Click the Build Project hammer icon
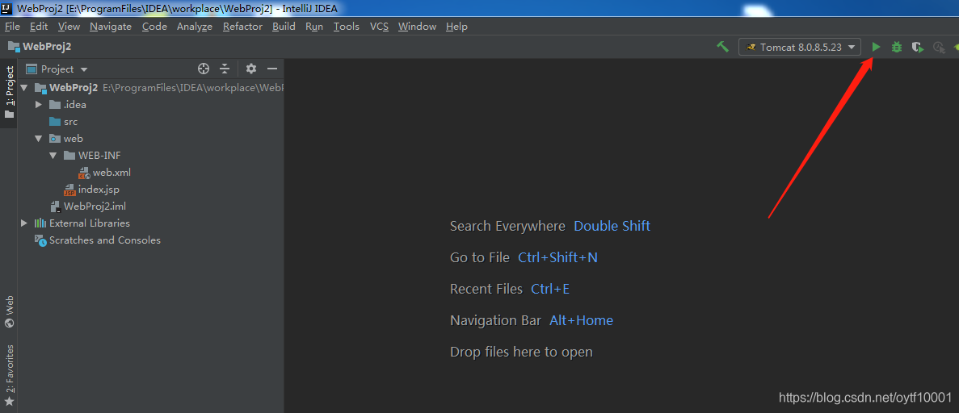Screen dimensions: 959x413 [723, 47]
